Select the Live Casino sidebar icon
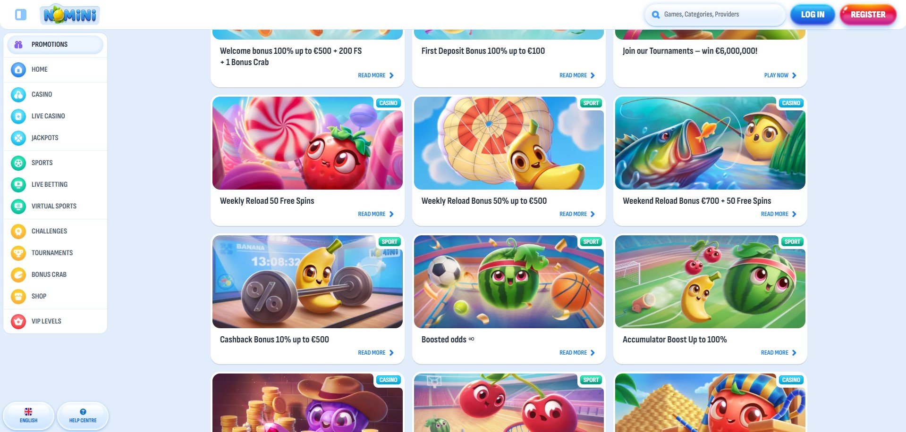906x432 pixels. pos(18,116)
